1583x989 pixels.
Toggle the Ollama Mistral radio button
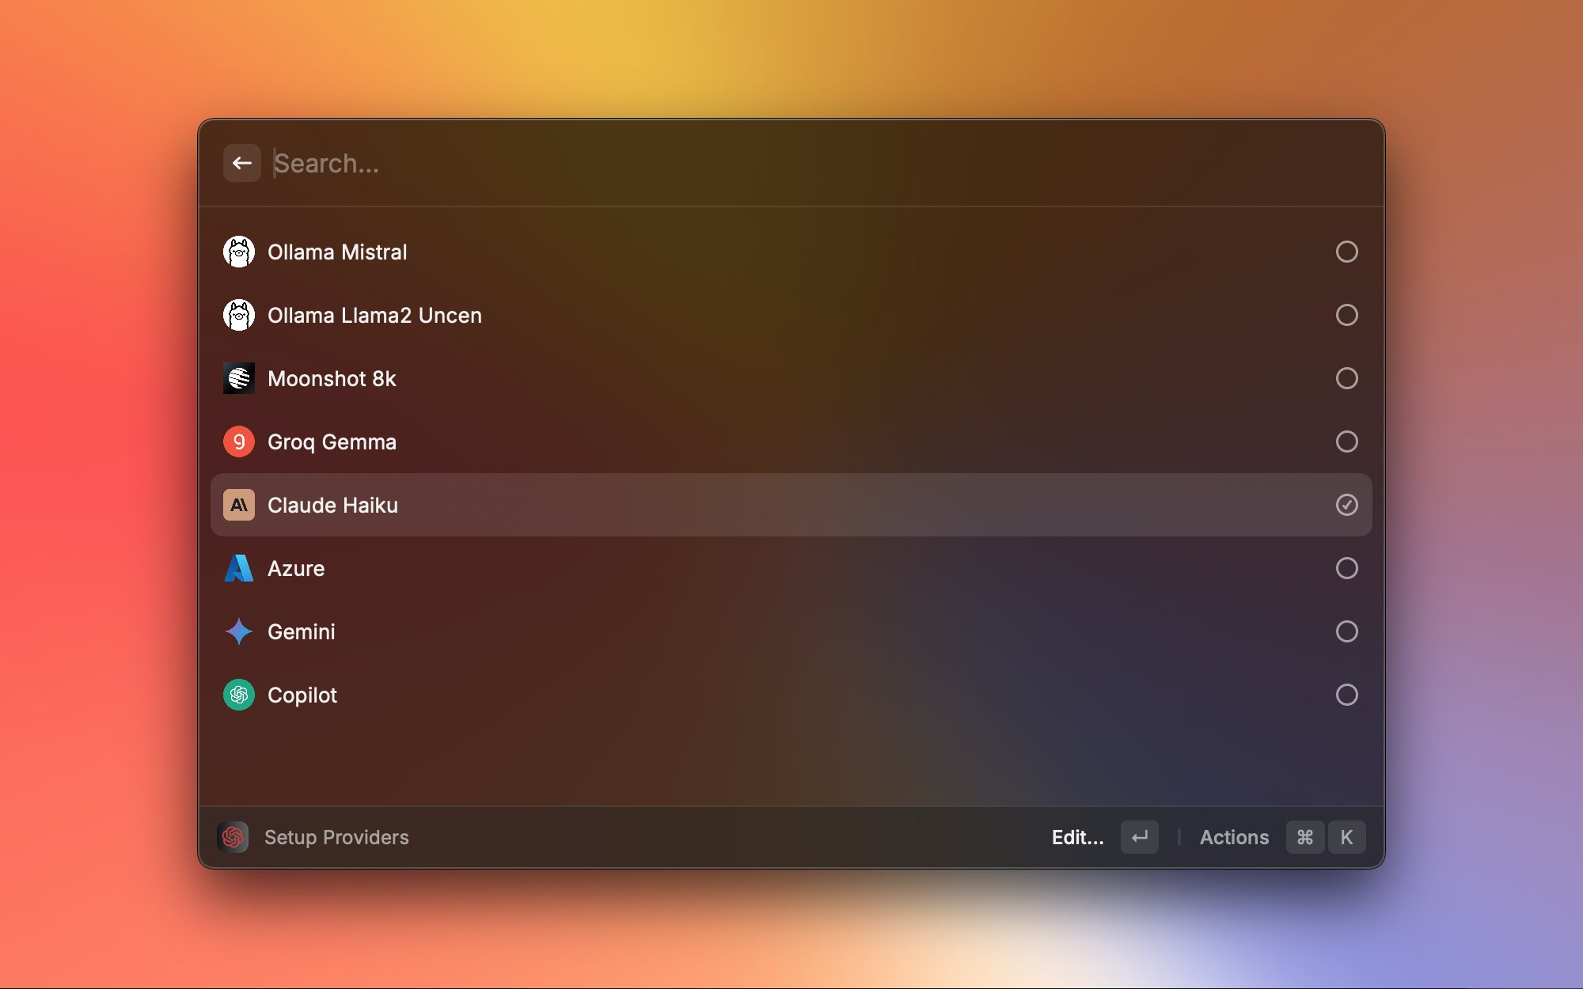1346,252
